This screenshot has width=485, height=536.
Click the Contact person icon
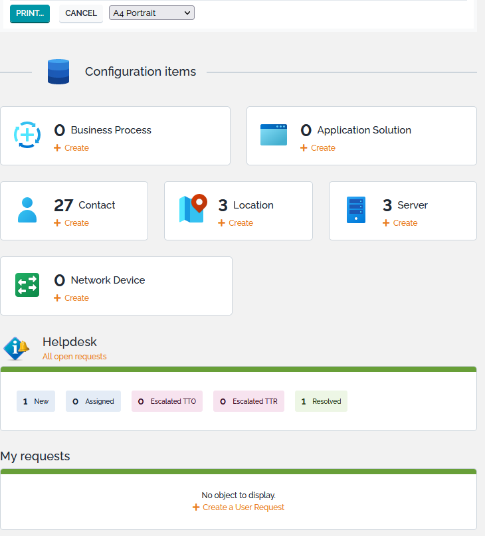pos(27,210)
